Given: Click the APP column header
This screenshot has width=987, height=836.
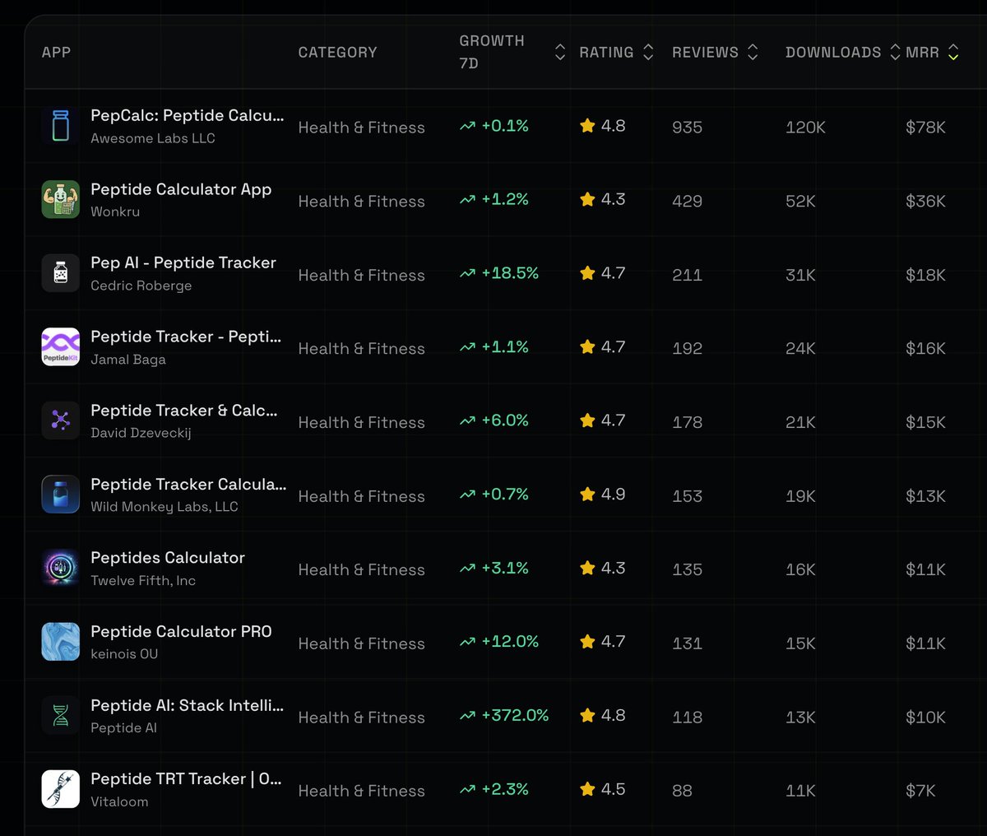Looking at the screenshot, I should pyautogui.click(x=56, y=52).
